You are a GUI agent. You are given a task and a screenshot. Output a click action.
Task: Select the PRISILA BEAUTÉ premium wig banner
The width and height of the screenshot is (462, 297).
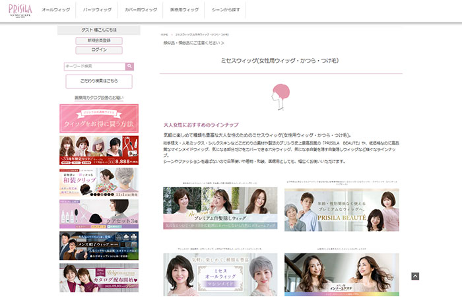341,209
